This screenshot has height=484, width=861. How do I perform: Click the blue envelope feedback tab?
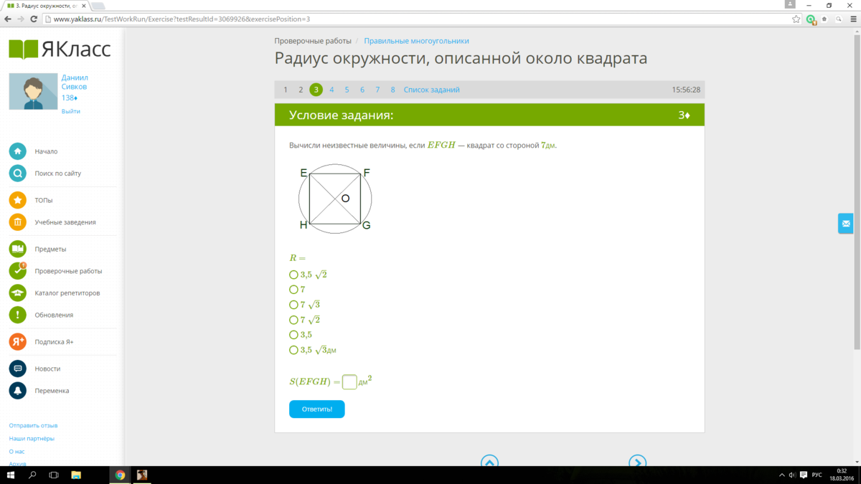tap(846, 224)
